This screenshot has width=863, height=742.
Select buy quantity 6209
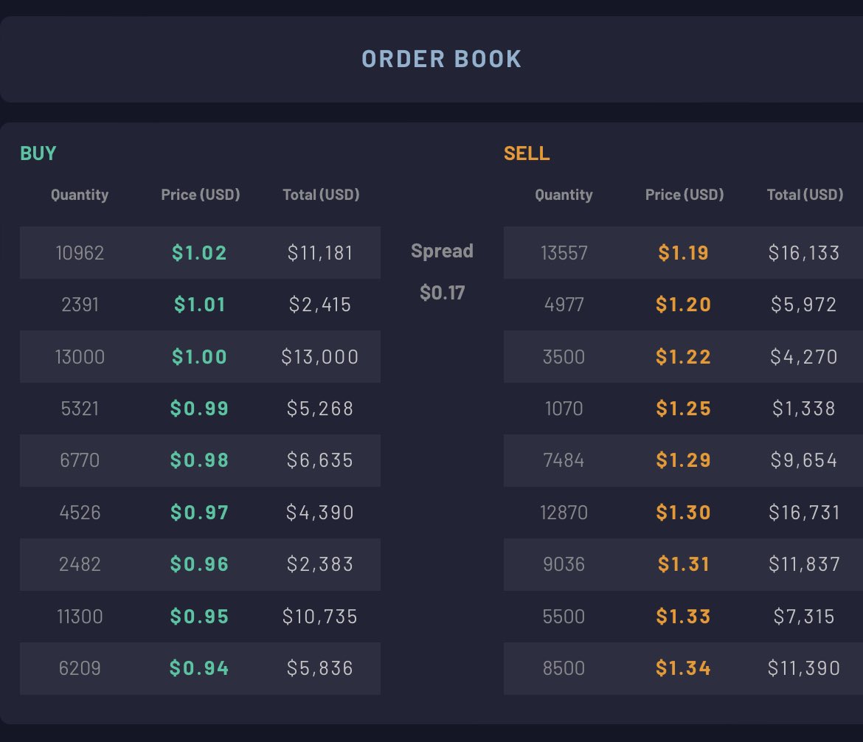(80, 668)
